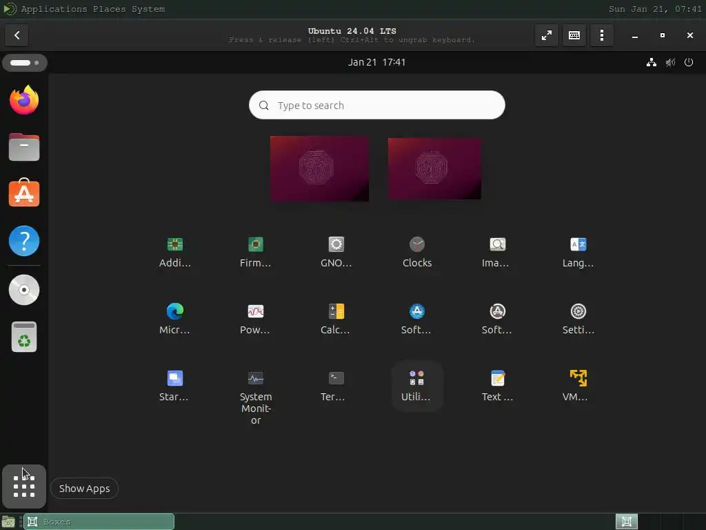Viewport: 706px width, 530px height.
Task: Select the first workspace thumbnail
Action: coord(320,168)
